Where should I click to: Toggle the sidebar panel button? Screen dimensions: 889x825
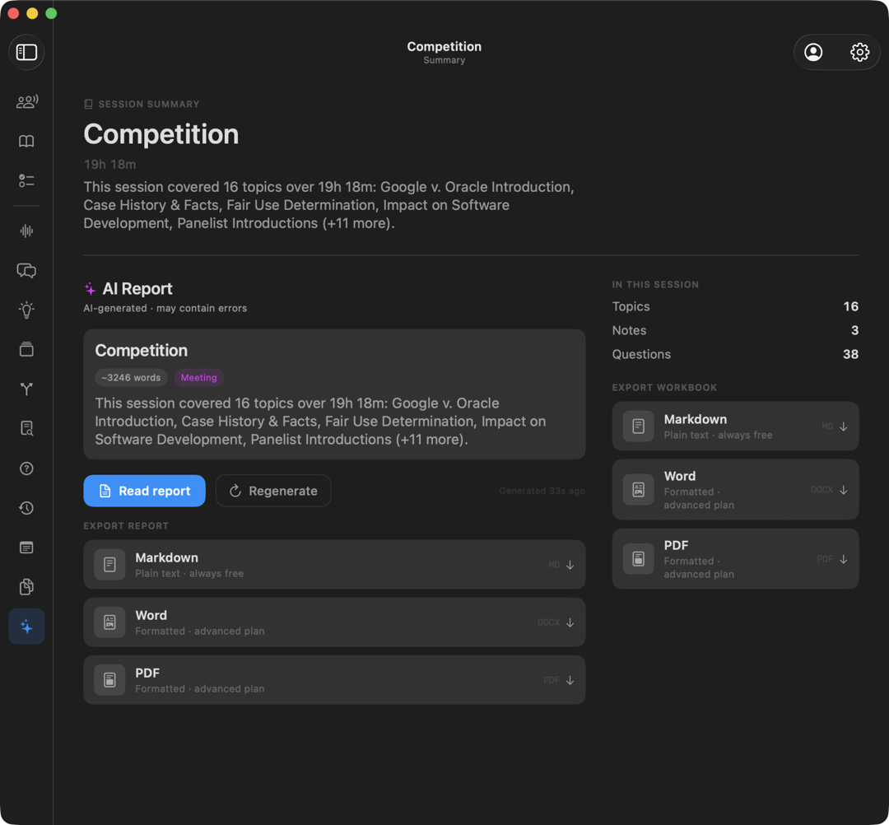[26, 52]
